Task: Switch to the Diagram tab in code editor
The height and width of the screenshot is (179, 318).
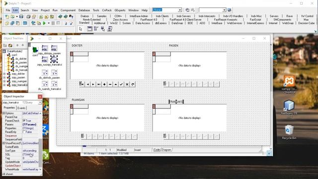Action: click(x=166, y=150)
